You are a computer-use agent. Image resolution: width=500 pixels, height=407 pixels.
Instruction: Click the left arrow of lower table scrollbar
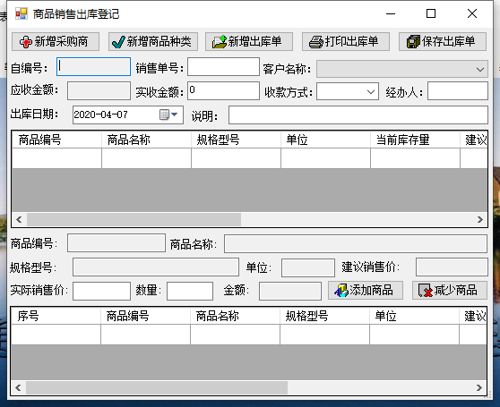pos(19,387)
